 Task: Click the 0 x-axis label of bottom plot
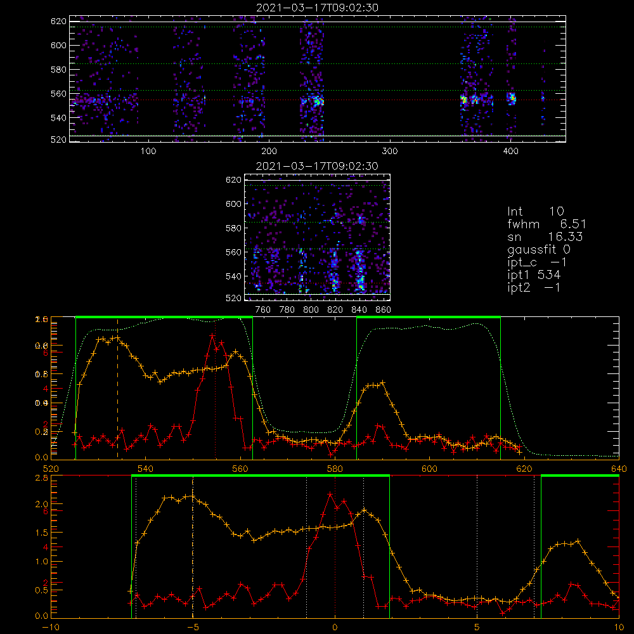[x=335, y=628]
